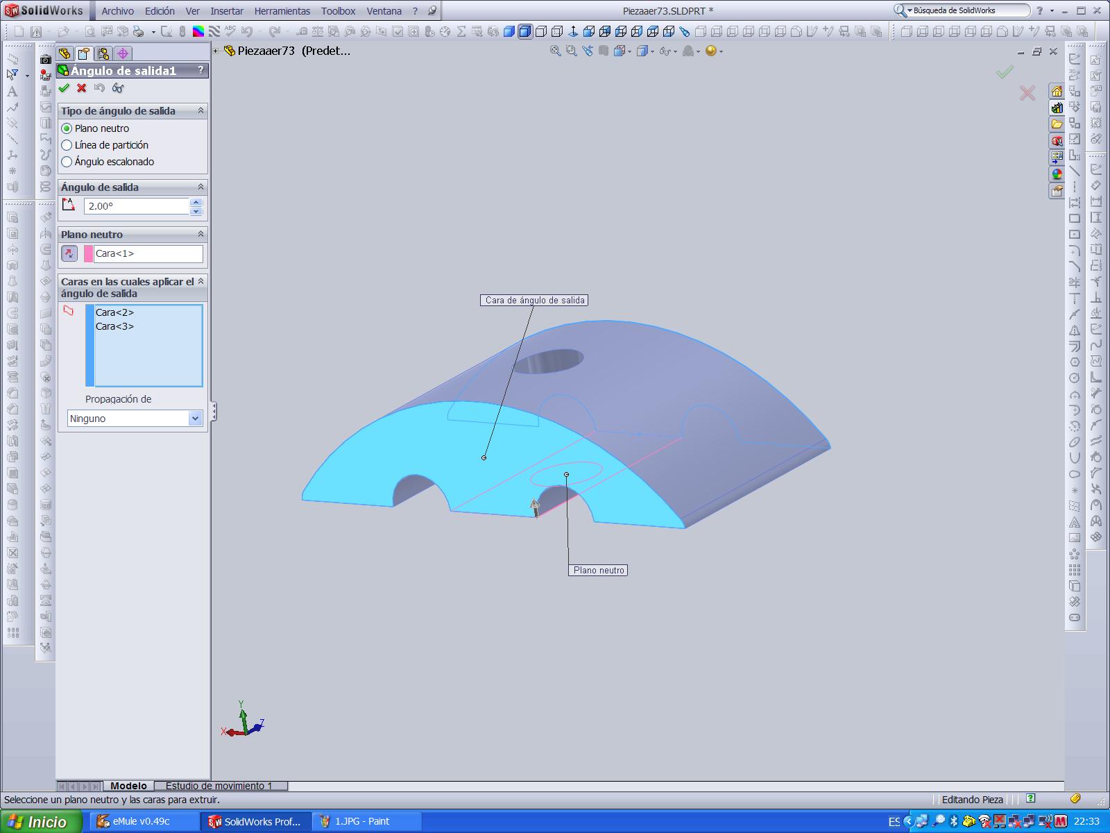Click the selection filter arrow icon

point(12,74)
